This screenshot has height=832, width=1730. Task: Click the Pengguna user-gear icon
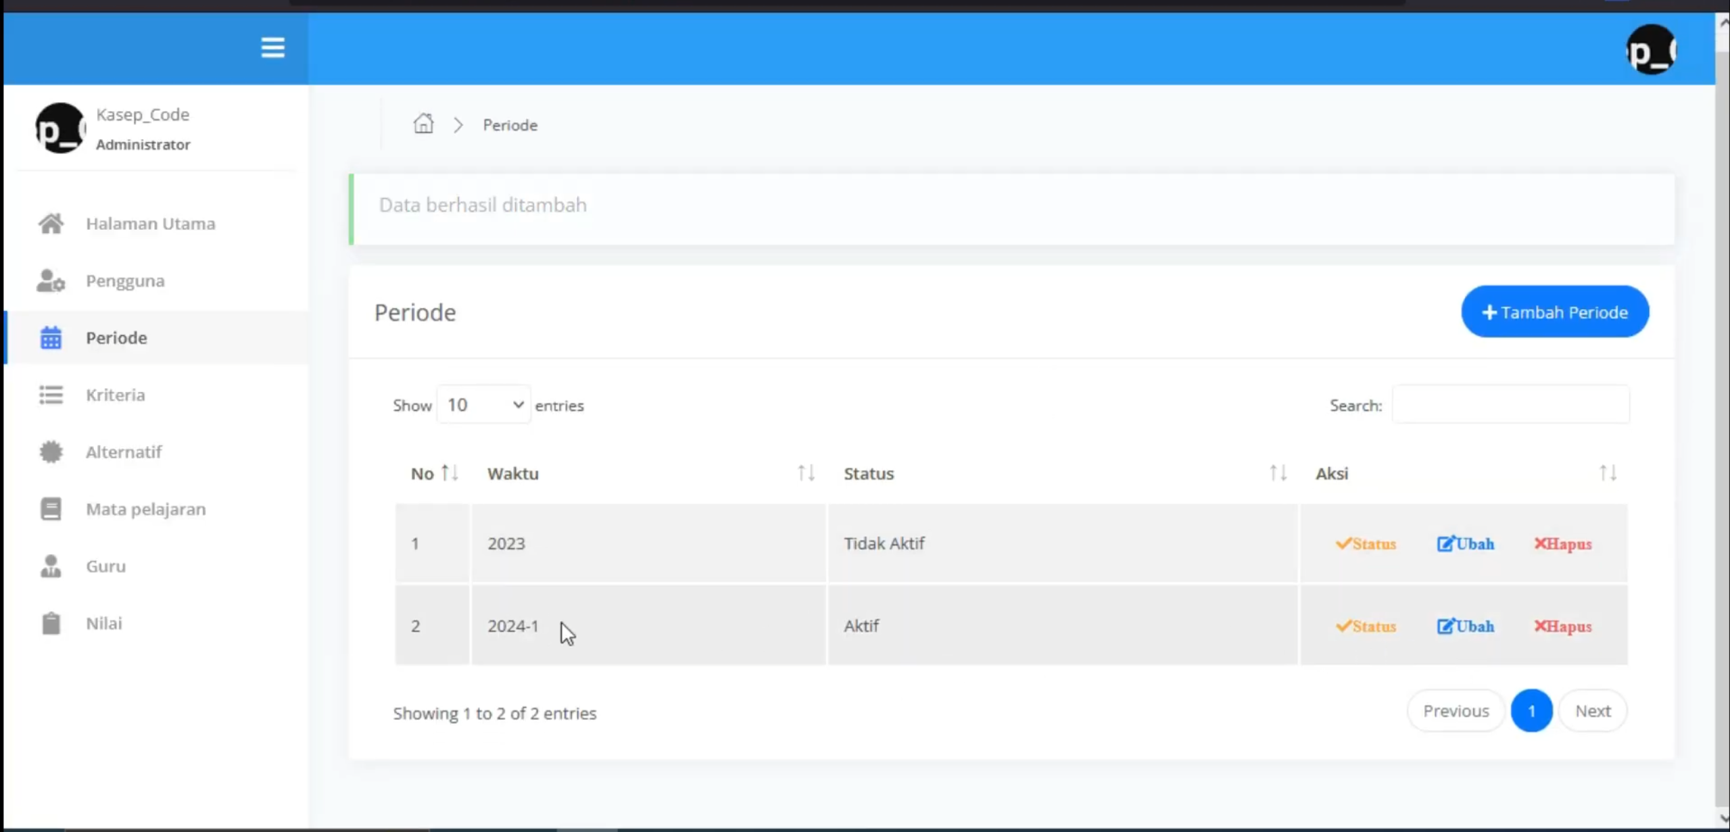[51, 280]
